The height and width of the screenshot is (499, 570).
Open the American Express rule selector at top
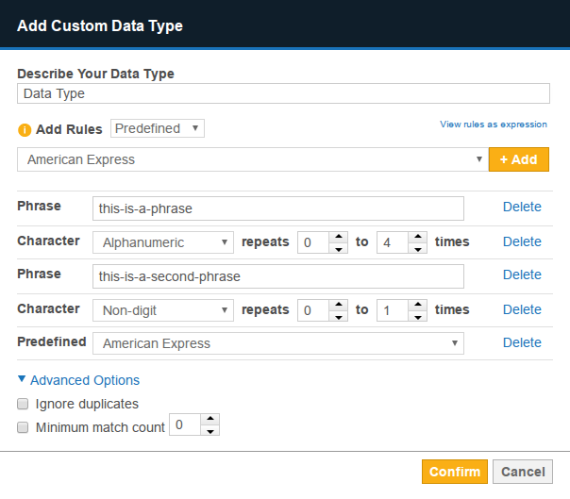tap(252, 159)
